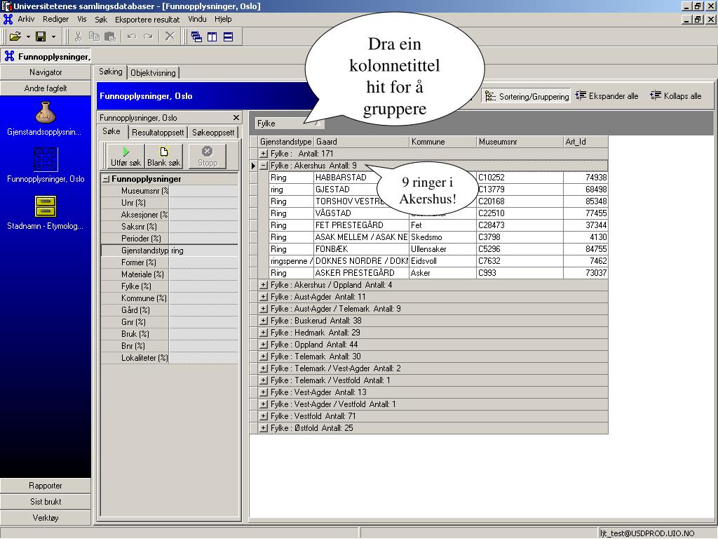Open the Eksportere resultat menu

coord(147,19)
